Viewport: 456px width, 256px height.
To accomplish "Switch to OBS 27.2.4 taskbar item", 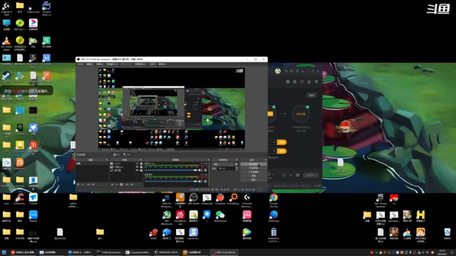I will coord(223,252).
